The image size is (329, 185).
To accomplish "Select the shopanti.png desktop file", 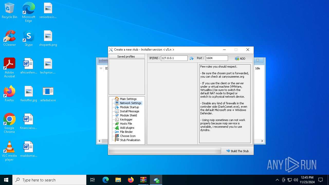I will click(48, 38).
